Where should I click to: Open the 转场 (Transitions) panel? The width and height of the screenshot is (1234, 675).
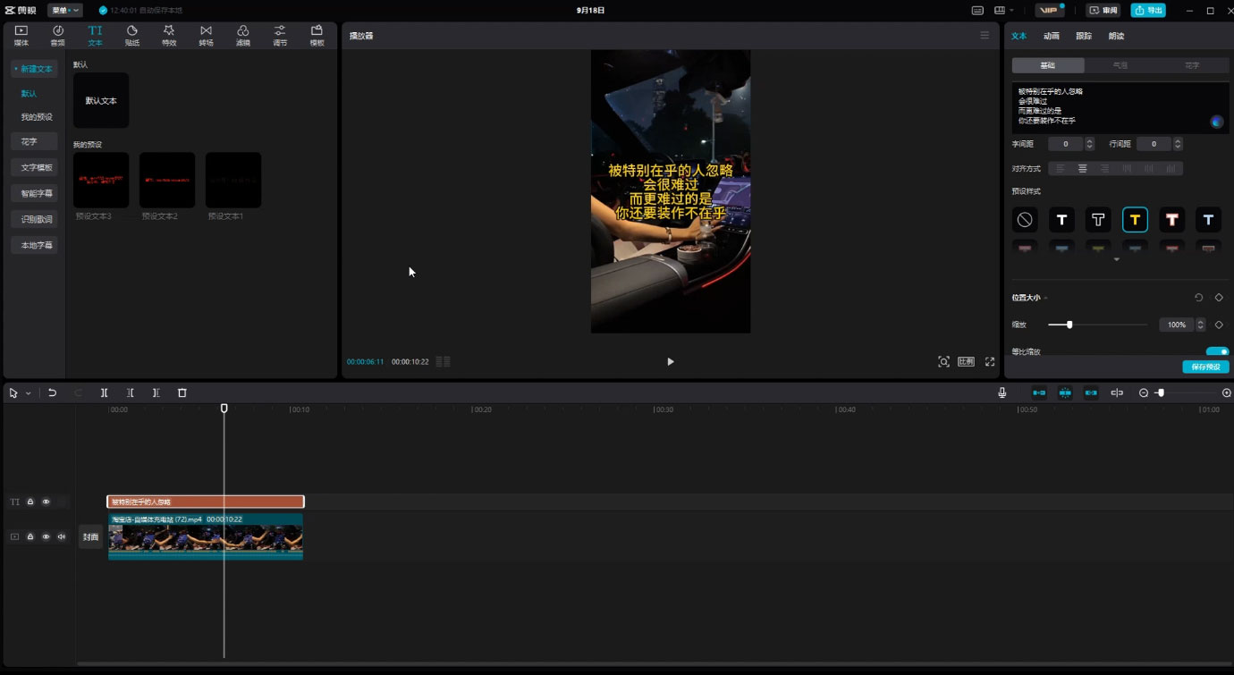click(206, 35)
